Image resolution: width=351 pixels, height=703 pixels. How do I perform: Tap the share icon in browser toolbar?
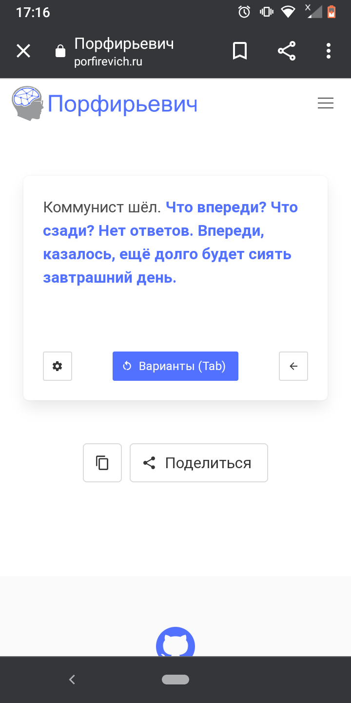point(287,51)
